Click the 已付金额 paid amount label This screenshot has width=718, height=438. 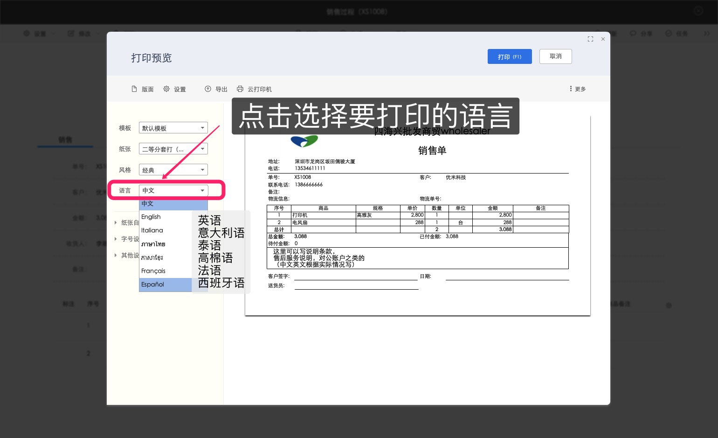point(430,236)
